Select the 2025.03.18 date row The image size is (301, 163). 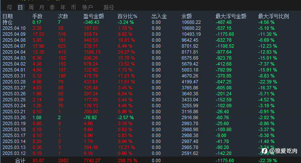pyautogui.click(x=14, y=129)
